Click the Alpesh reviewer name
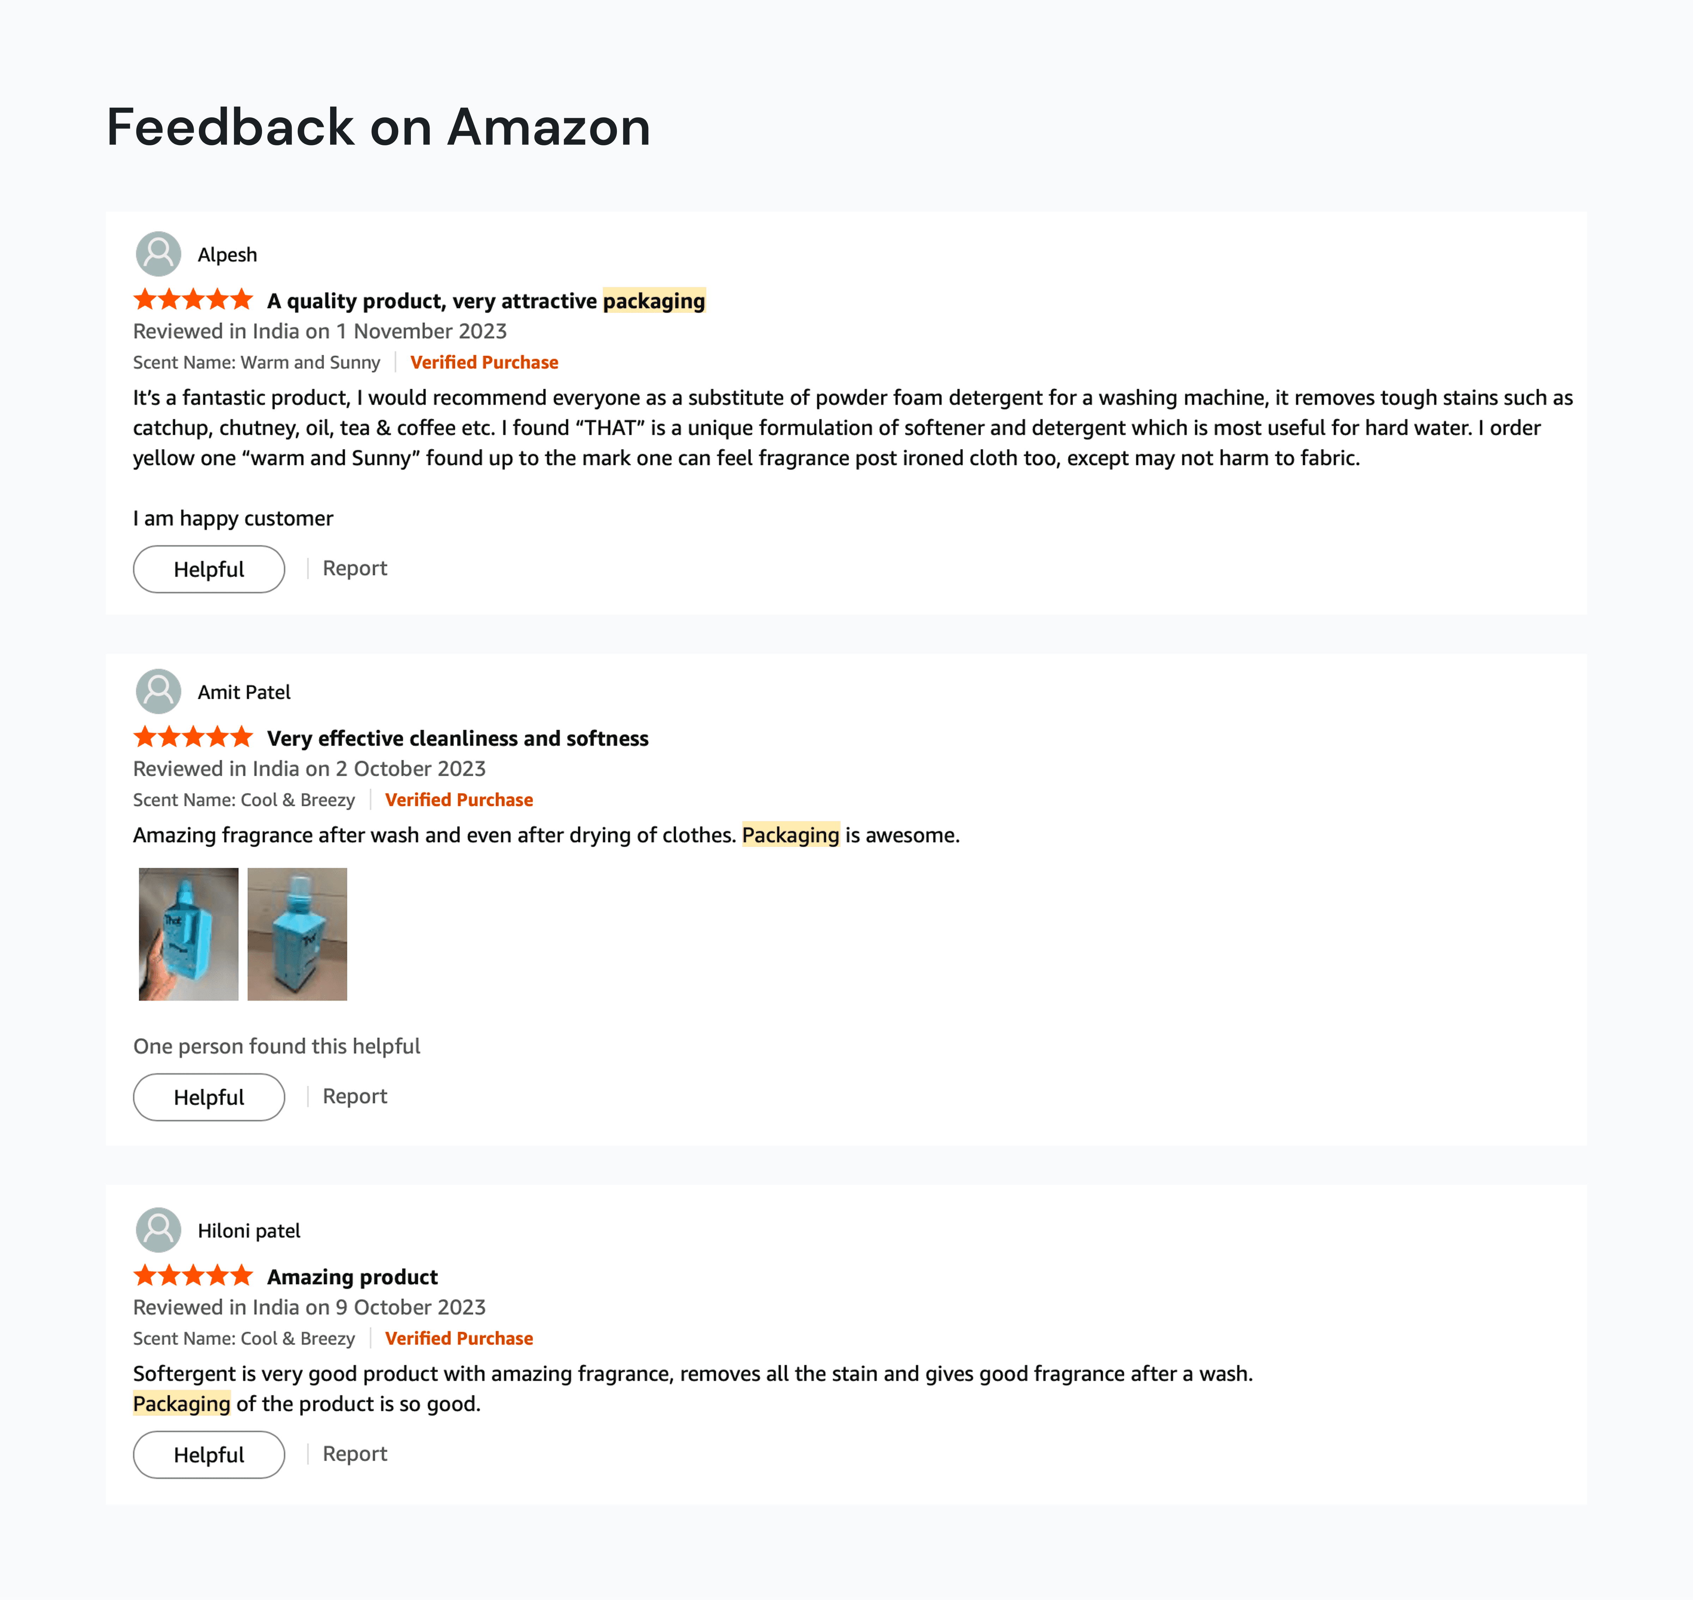 click(227, 255)
